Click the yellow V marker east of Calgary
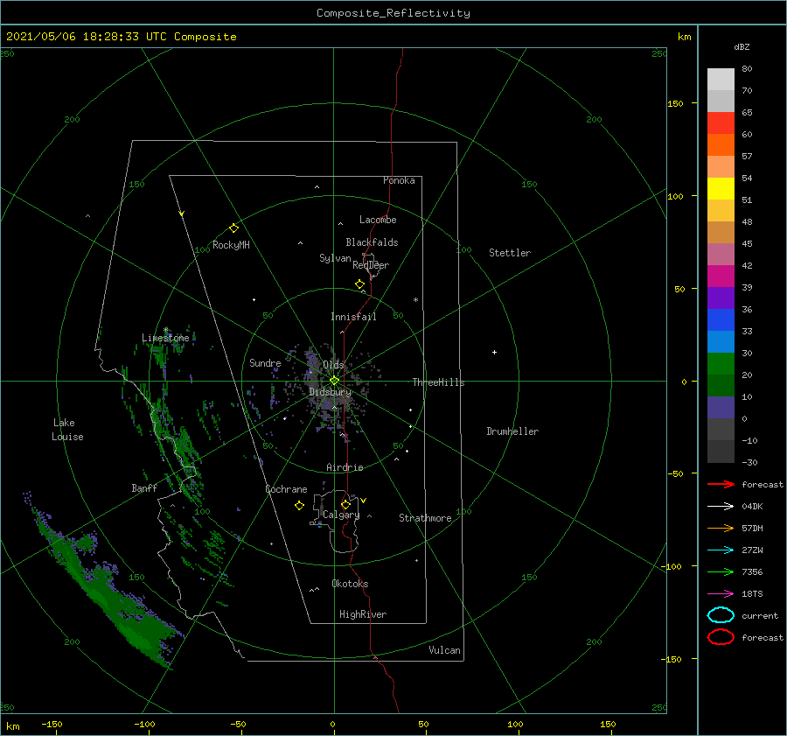The height and width of the screenshot is (736, 787). coord(364,501)
